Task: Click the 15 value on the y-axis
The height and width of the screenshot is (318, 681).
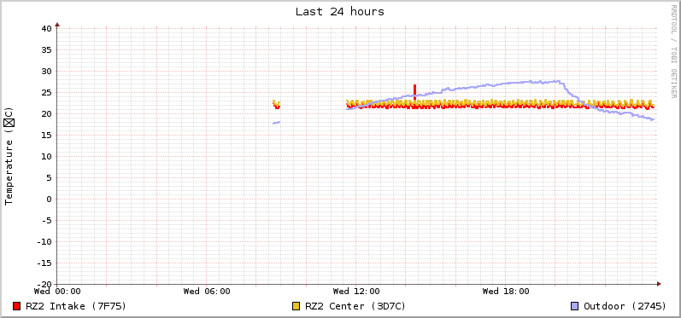Action: click(x=47, y=136)
